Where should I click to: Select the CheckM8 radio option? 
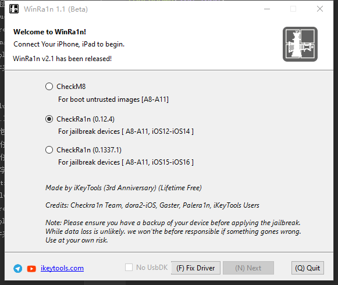pos(49,87)
